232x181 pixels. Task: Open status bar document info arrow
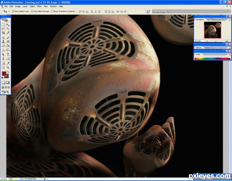45,179
